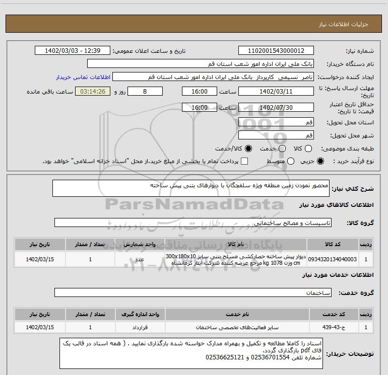The width and height of the screenshot is (388, 375).
Task: Click the buyer organization name field
Action: click(201, 64)
